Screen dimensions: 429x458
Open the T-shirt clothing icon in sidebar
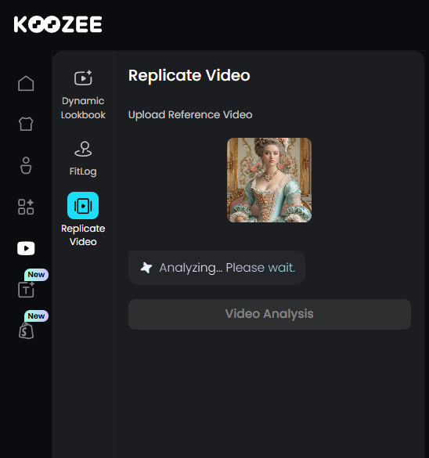point(26,124)
